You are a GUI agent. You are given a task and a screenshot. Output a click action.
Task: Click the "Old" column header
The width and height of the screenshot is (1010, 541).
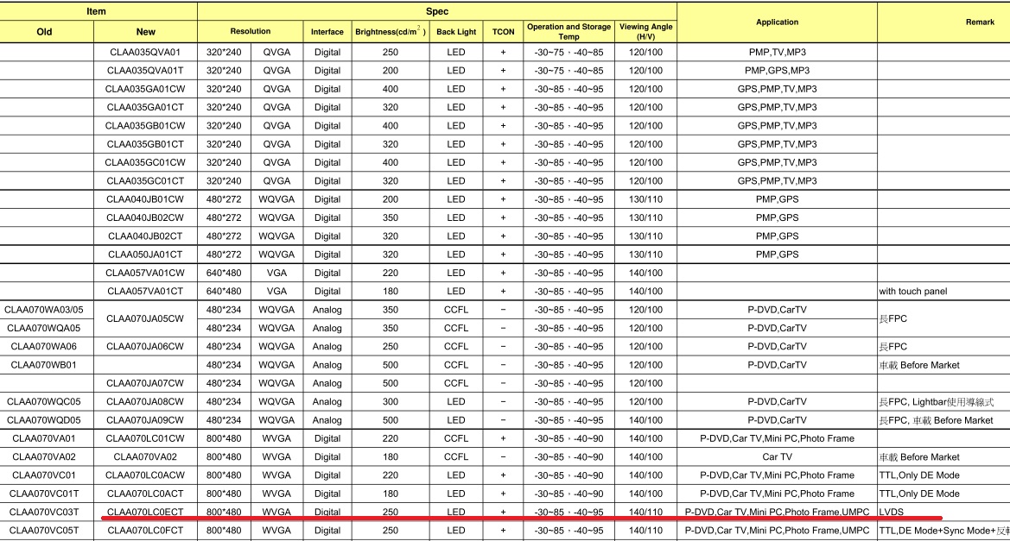pos(45,32)
